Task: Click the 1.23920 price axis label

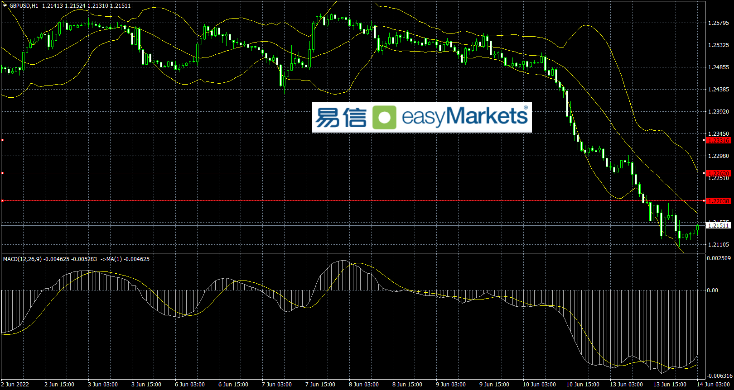Action: click(x=719, y=112)
